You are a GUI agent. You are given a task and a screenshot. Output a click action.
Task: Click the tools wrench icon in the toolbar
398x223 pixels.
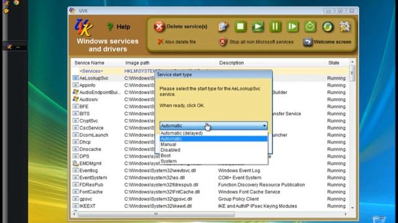pos(345,27)
